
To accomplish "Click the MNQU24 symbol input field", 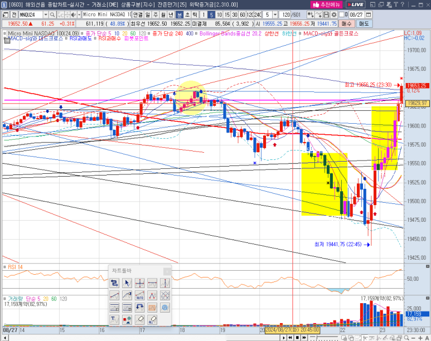I will coord(31,15).
